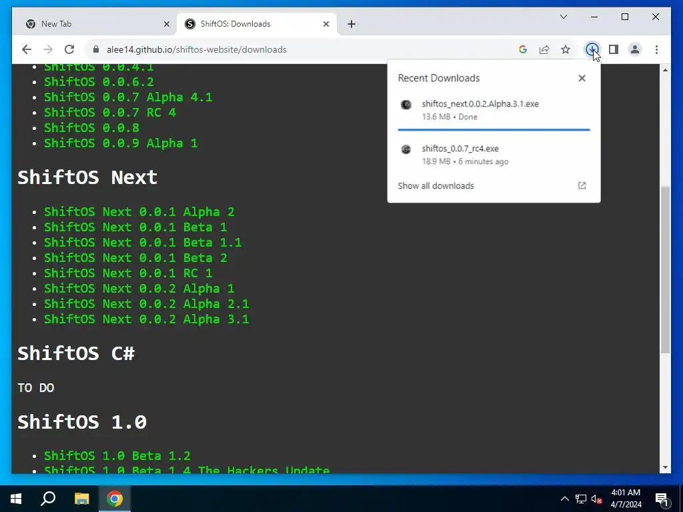Open ShiftOS 0.0.9 Alpha 1 link
Image resolution: width=683 pixels, height=512 pixels.
(121, 143)
